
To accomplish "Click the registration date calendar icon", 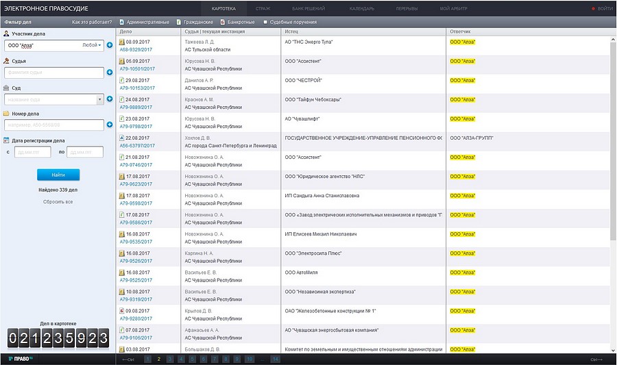I will coord(6,140).
